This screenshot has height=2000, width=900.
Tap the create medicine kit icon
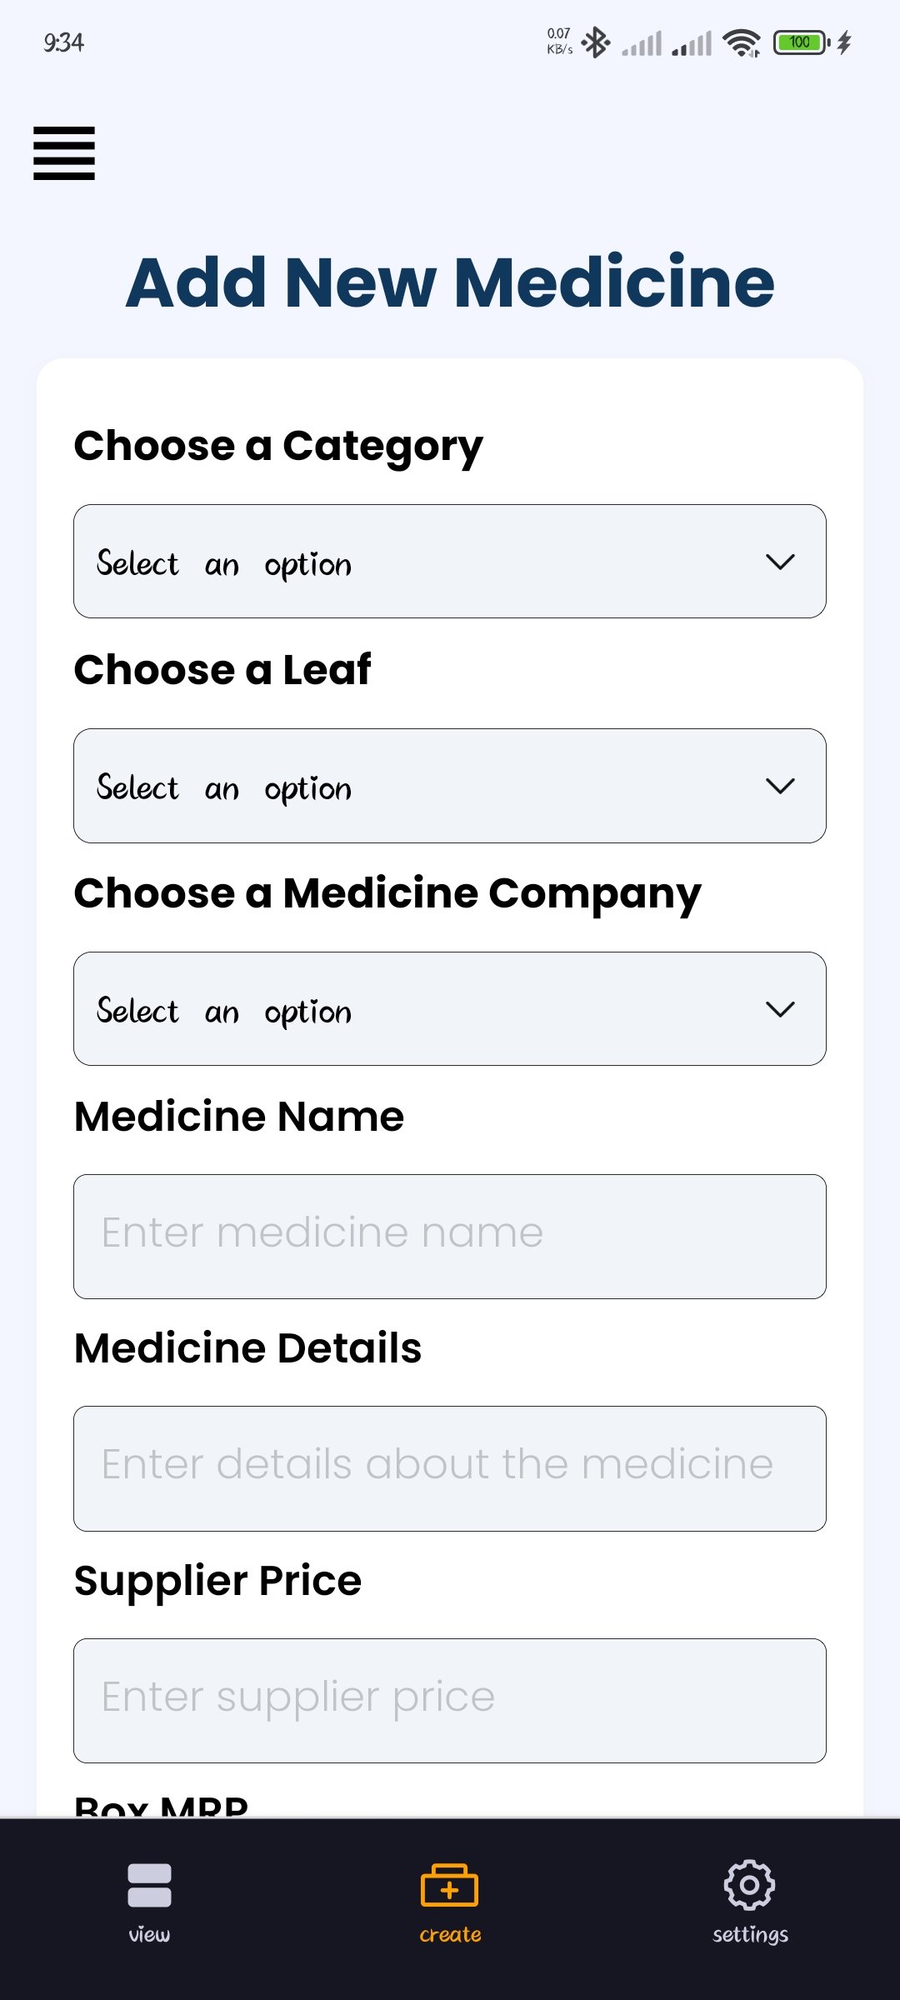pyautogui.click(x=449, y=1885)
